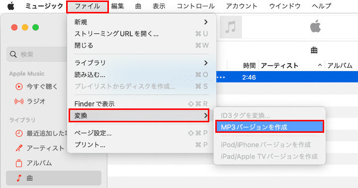
Task: Select MP3バージョンを作成 in submenu
Action: [269, 127]
